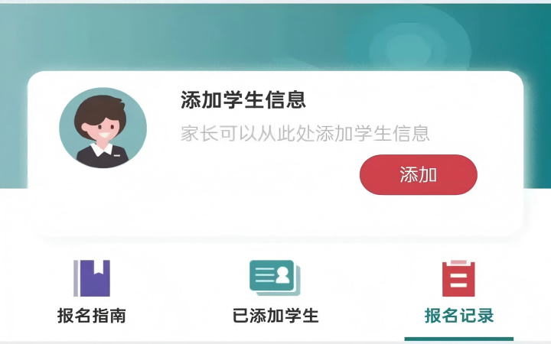The image size is (551, 344).
Task: Click the gray 家长可以从此处添加学生信息 hint text
Action: coord(305,133)
